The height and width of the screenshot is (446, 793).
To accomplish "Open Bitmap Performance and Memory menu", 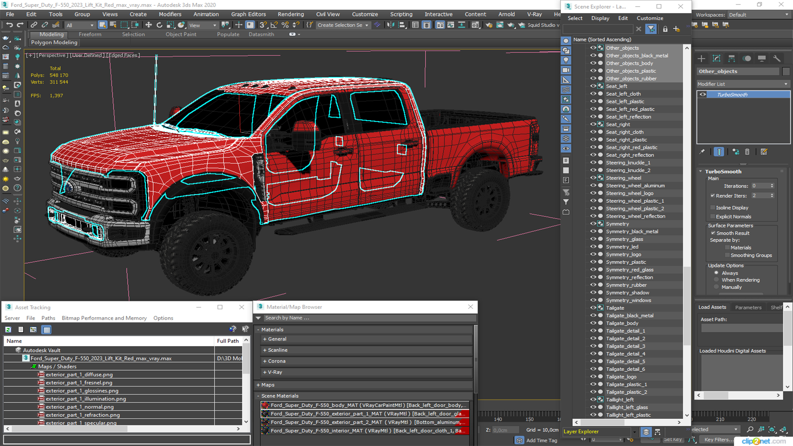I will point(104,318).
